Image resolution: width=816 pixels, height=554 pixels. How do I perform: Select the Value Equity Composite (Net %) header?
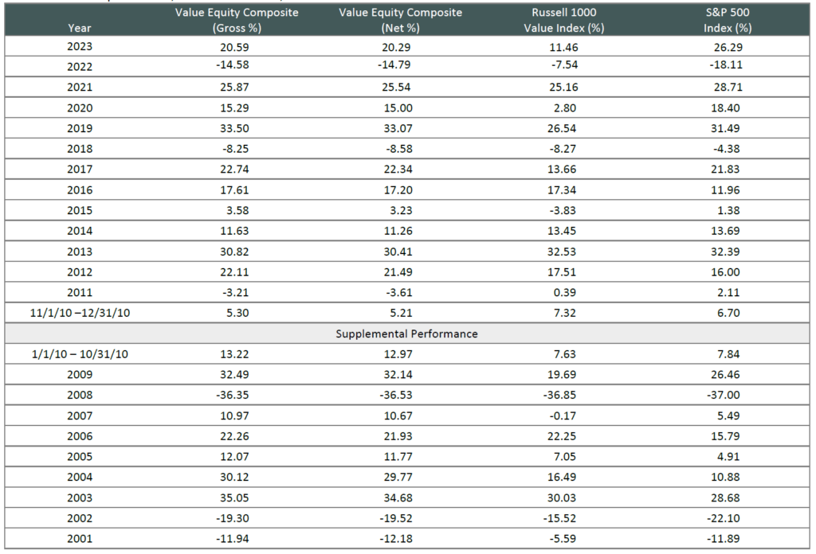[401, 20]
